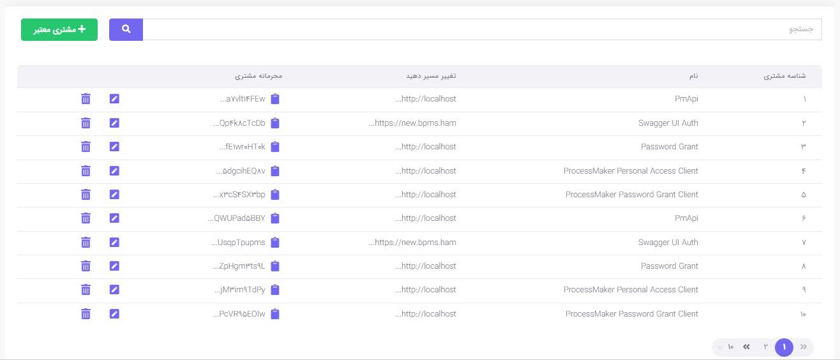Viewport: 840px width, 360px height.
Task: Click the grayed double-chevron previous page arrow
Action: click(x=804, y=347)
